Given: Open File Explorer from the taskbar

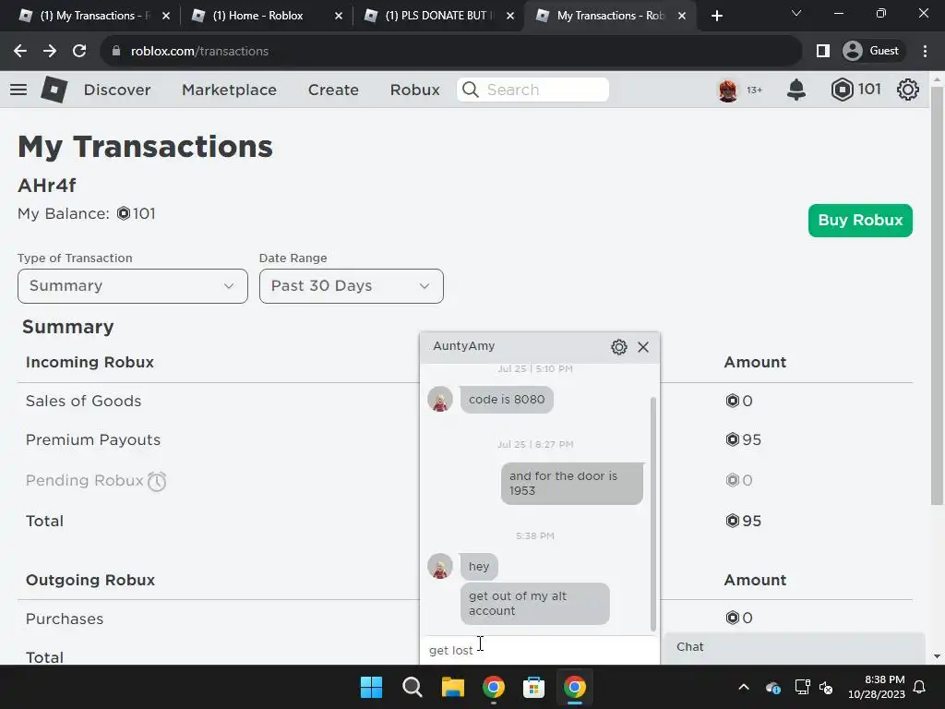Looking at the screenshot, I should coord(452,687).
